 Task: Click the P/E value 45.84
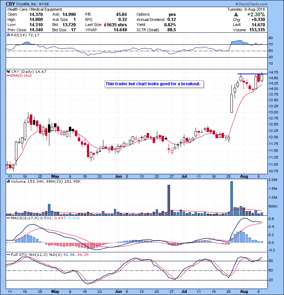121,15
